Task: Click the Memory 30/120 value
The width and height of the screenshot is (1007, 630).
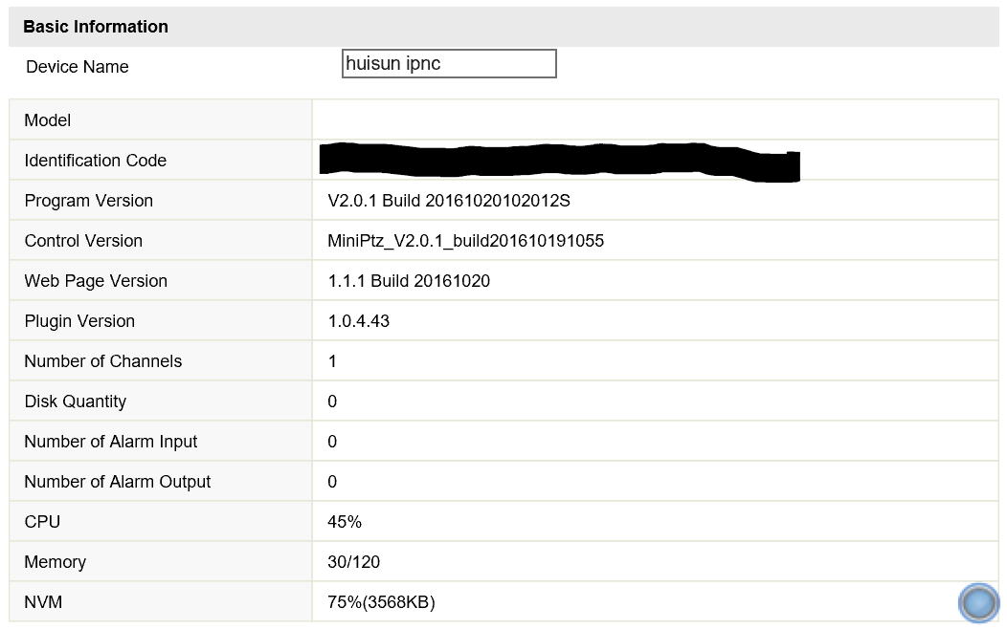Action: click(353, 562)
